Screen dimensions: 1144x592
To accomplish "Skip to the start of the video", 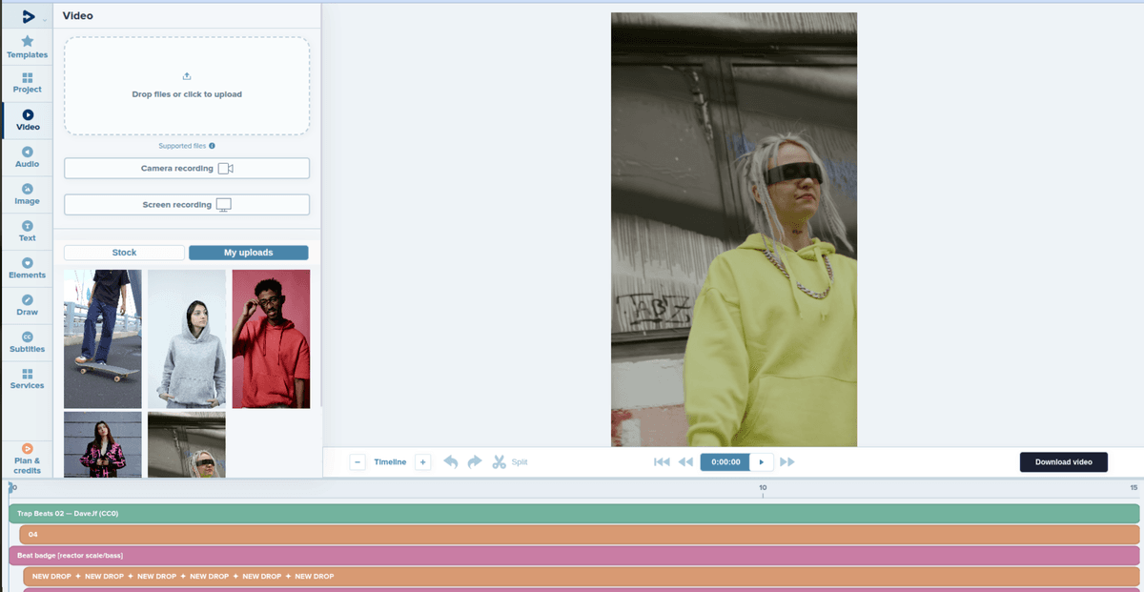I will [662, 461].
